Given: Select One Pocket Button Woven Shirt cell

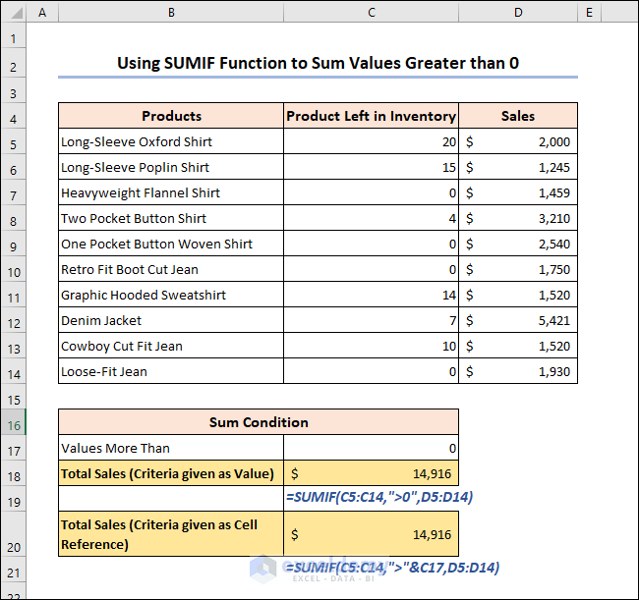Looking at the screenshot, I should point(171,244).
